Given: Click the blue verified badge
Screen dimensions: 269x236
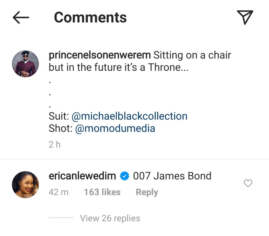Looking at the screenshot, I should point(125,176).
